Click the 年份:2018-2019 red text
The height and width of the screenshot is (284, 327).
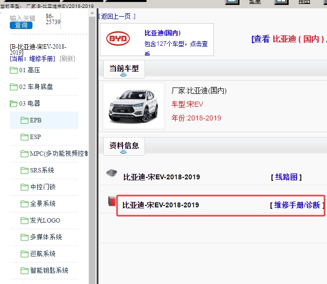click(x=196, y=118)
